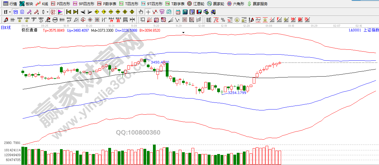Toggle the 极 channel indicator button

click(x=53, y=12)
